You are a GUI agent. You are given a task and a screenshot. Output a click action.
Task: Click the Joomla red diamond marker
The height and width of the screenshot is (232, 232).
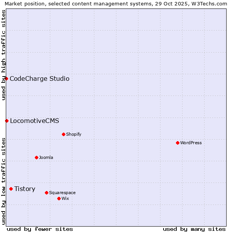pyautogui.click(x=36, y=157)
